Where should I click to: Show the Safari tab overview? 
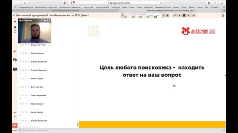222,3
